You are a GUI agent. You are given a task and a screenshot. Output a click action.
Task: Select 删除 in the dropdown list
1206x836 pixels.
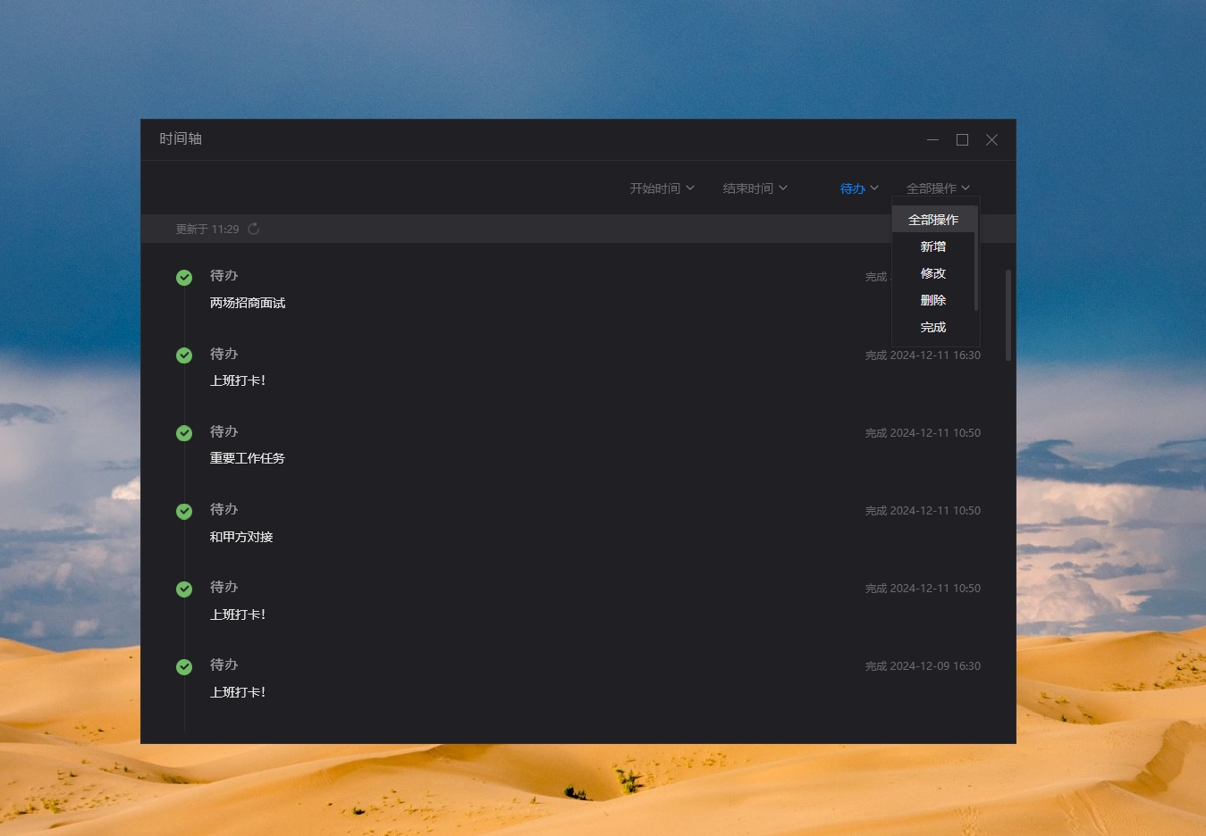click(x=933, y=300)
